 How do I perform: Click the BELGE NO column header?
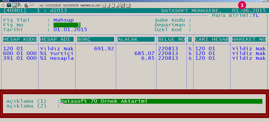coord(171,39)
